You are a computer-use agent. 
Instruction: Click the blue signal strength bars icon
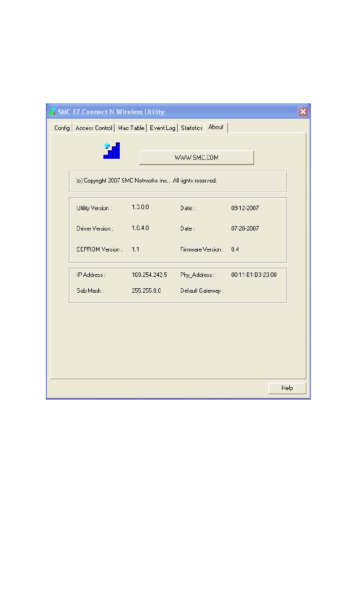(x=111, y=150)
